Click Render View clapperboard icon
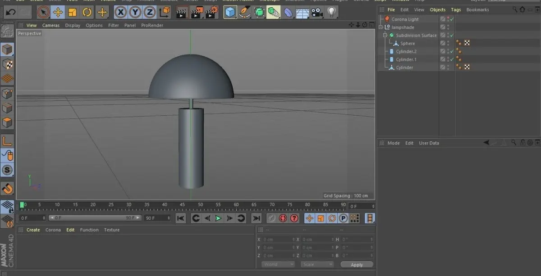This screenshot has height=276, width=541. pos(182,12)
